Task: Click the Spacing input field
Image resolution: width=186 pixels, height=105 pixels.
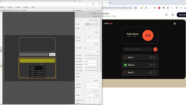Action: [92, 40]
